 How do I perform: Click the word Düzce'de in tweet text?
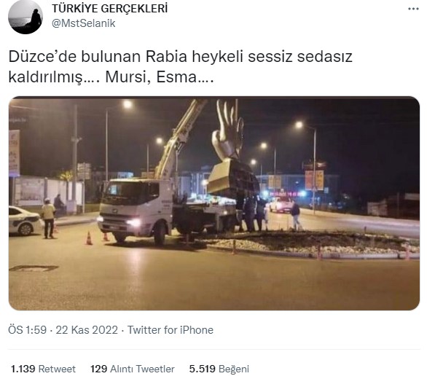(x=42, y=57)
